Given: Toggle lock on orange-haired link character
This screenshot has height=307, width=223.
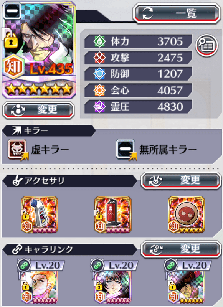Looking at the screenshot, I should 25,286.
